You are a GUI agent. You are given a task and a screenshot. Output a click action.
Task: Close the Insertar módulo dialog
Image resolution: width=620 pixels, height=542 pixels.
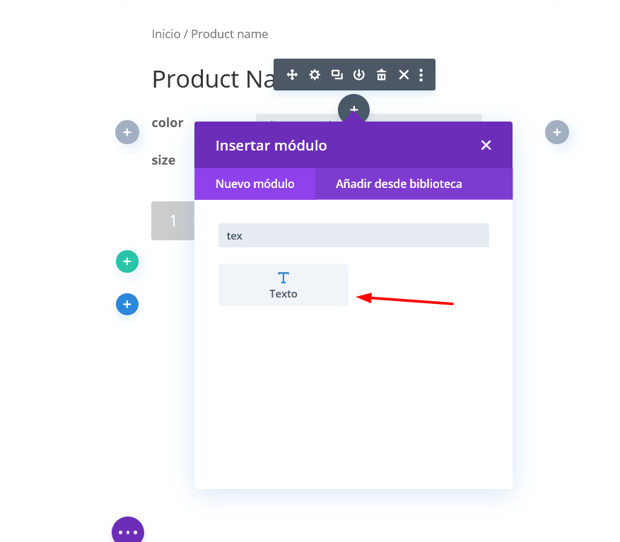tap(486, 145)
